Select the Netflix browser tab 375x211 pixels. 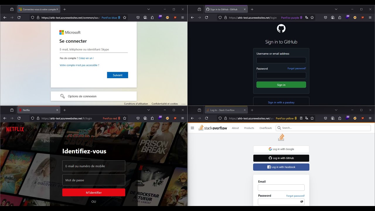tap(39, 110)
